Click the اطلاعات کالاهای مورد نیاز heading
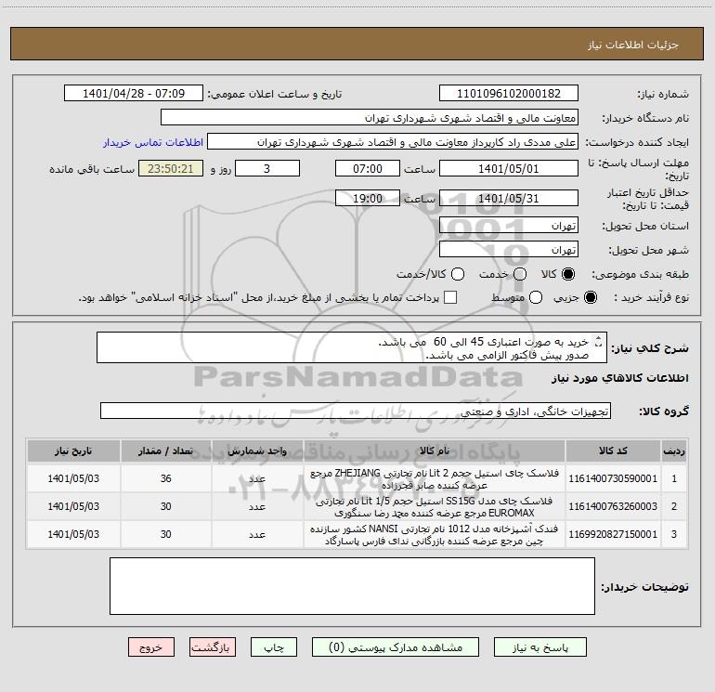715x692 pixels. click(x=620, y=378)
